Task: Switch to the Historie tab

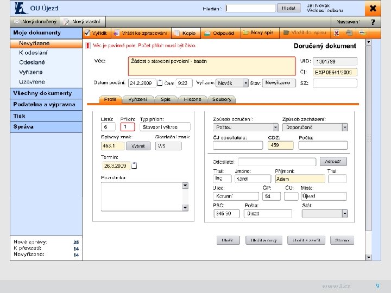Action: click(192, 99)
